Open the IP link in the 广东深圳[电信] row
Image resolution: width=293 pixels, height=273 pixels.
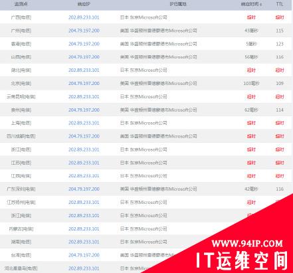click(84, 189)
